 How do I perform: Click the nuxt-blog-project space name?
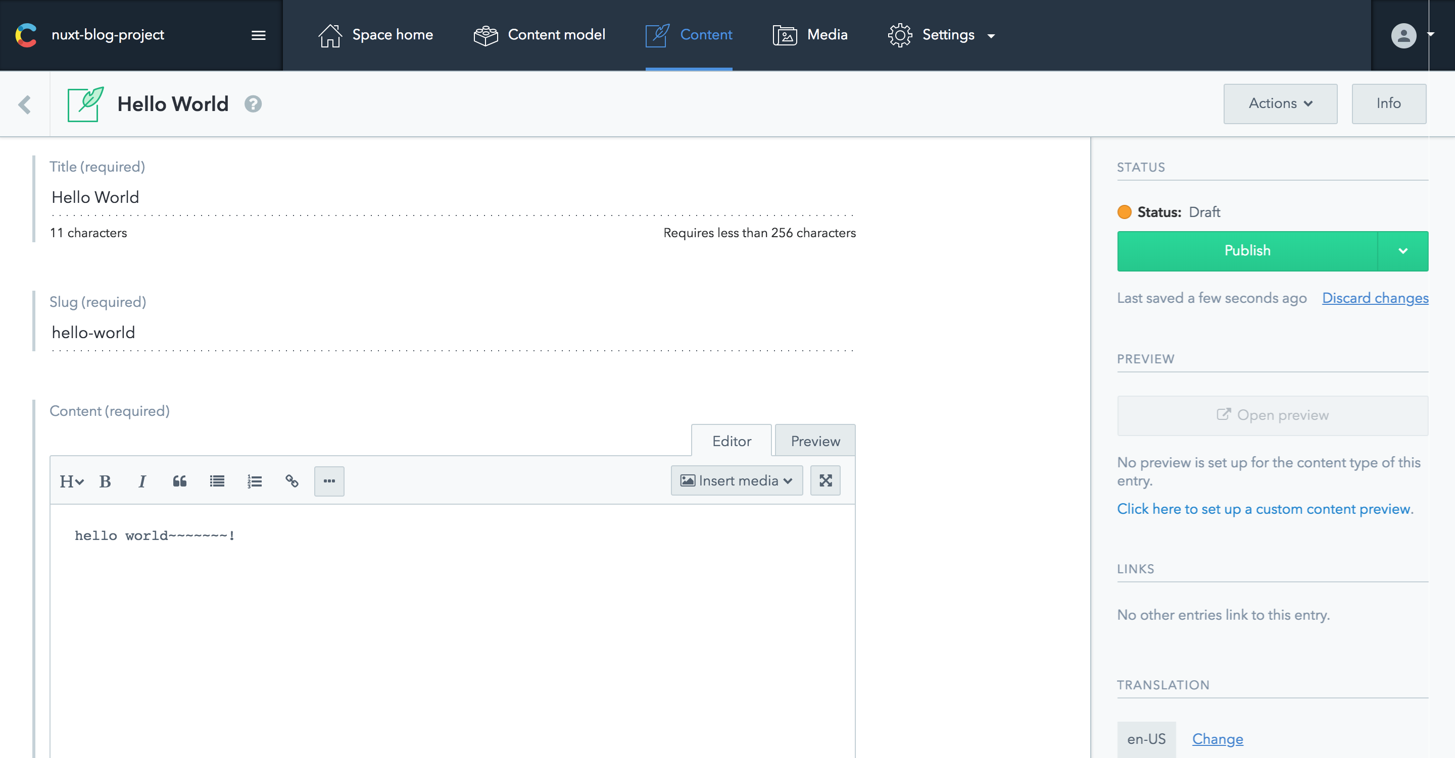click(108, 35)
